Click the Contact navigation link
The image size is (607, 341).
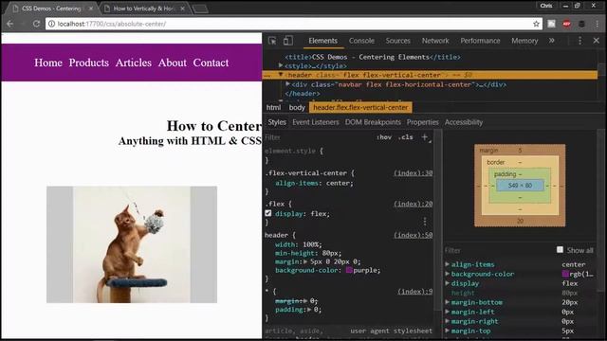[211, 63]
